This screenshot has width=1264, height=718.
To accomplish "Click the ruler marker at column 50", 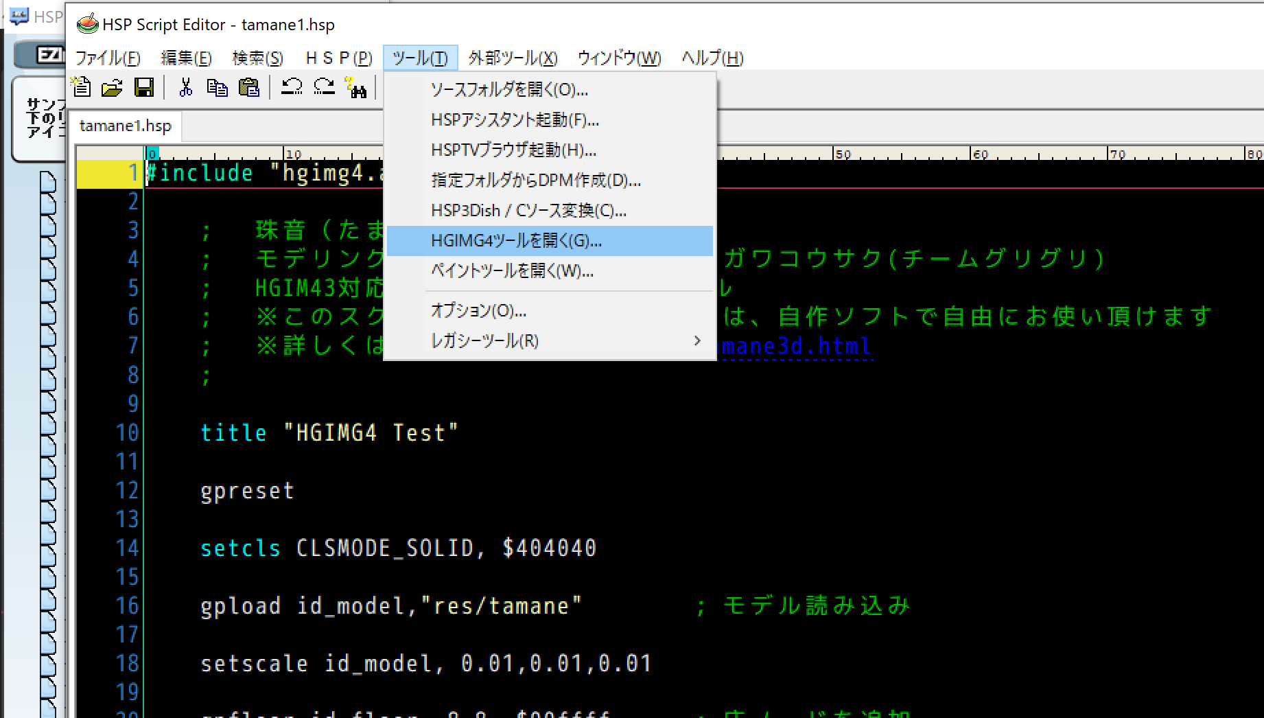I will click(843, 154).
